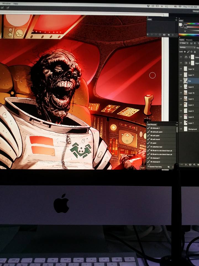Image resolution: width=199 pixels, height=266 pixels.
Task: Create new path icon in Paths panel
Action: point(169,35)
